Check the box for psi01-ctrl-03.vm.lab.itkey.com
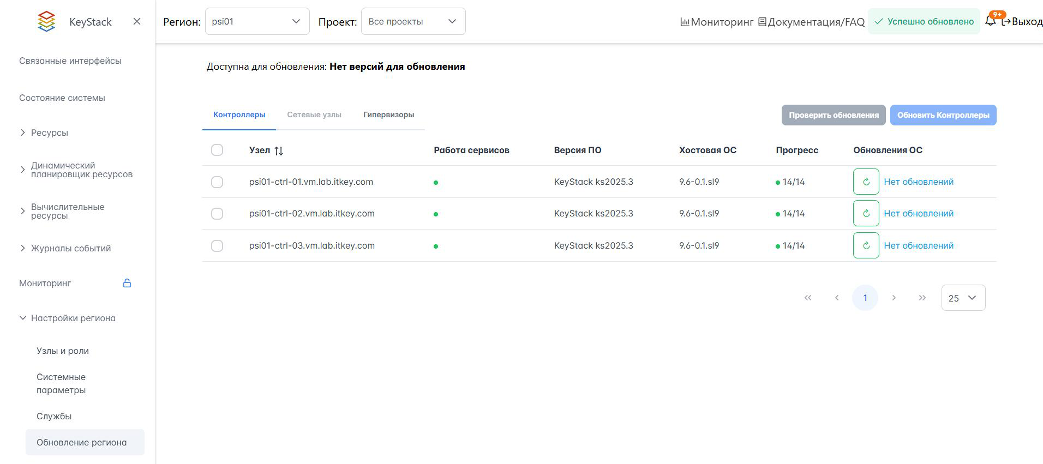 click(217, 245)
